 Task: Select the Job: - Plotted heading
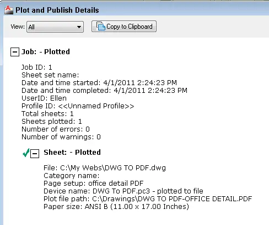pyautogui.click(x=46, y=52)
